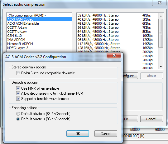Choose 32 kBit/s, 48000 Hz, Stereo format
The height and width of the screenshot is (144, 168).
coord(118,15)
